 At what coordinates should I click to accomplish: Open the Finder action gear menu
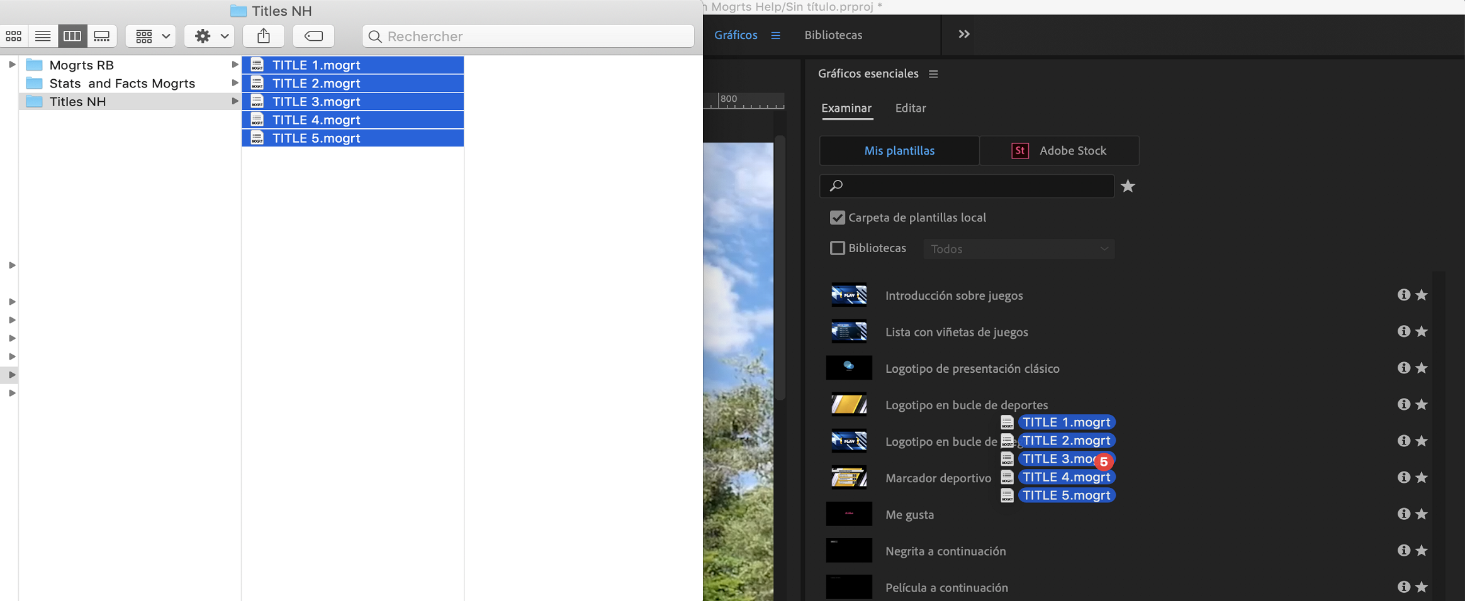(x=210, y=36)
